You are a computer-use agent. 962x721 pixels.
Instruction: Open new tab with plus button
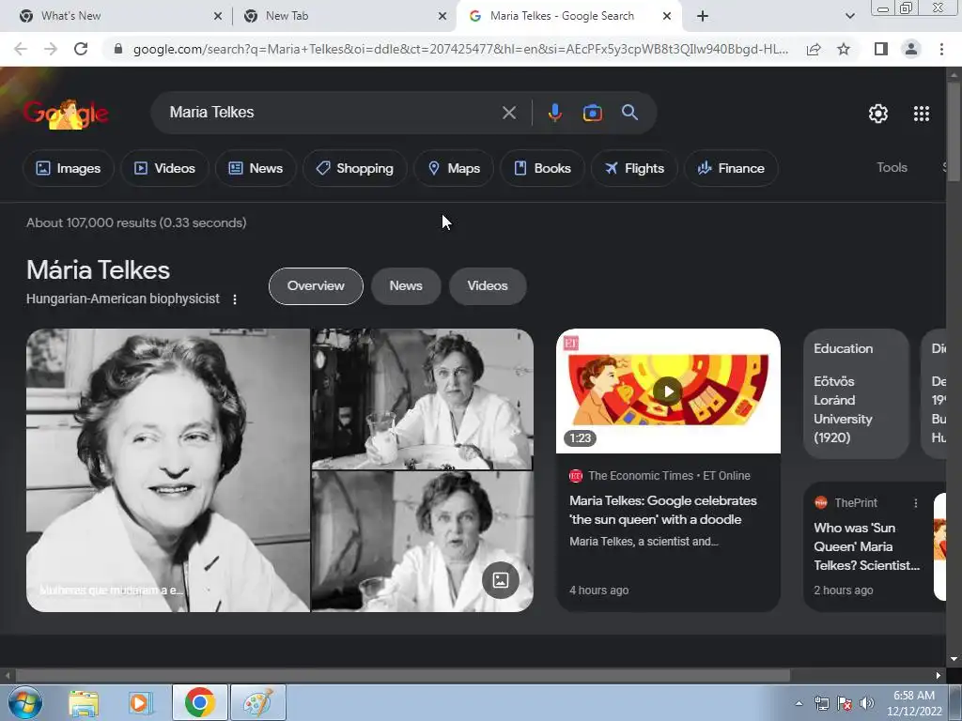[703, 16]
